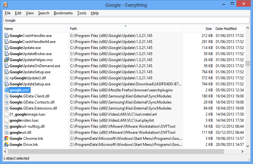Select the Google.GData.Client.dll file name

tap(30, 96)
